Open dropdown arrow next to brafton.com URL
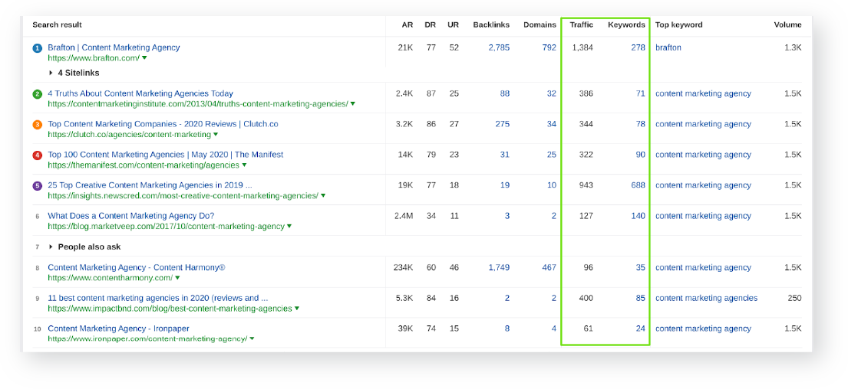Image resolution: width=848 pixels, height=389 pixels. point(144,58)
